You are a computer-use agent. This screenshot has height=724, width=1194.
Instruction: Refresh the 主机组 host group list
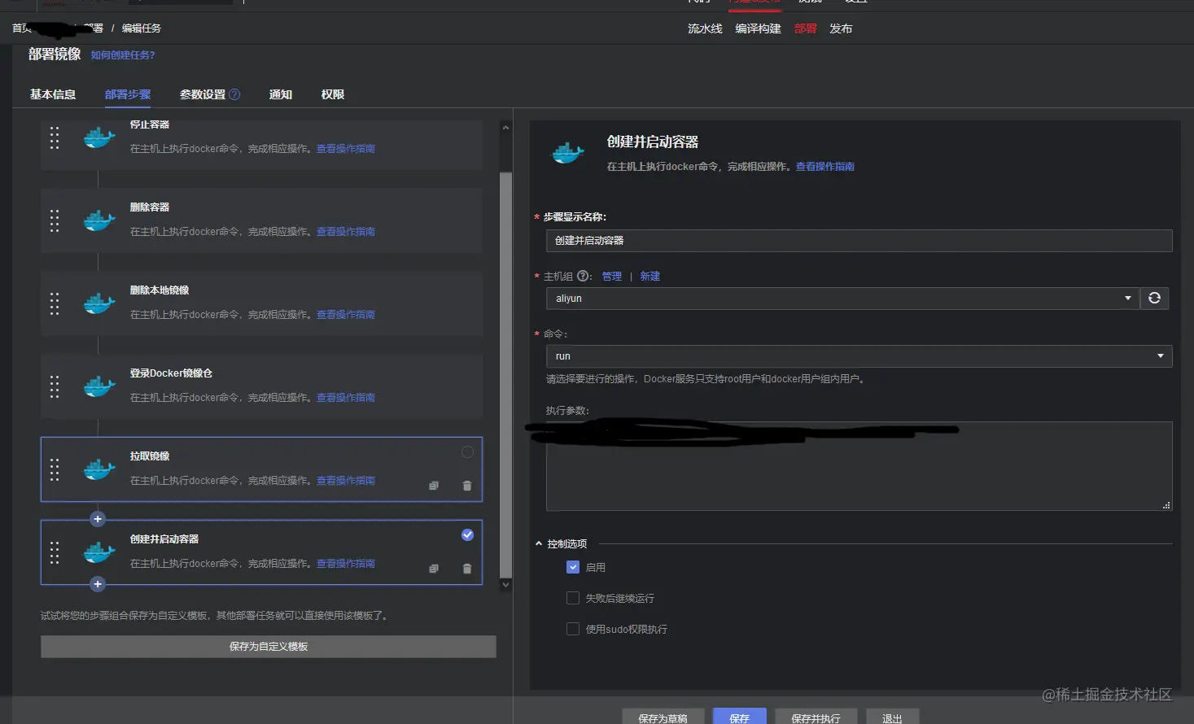[1154, 299]
